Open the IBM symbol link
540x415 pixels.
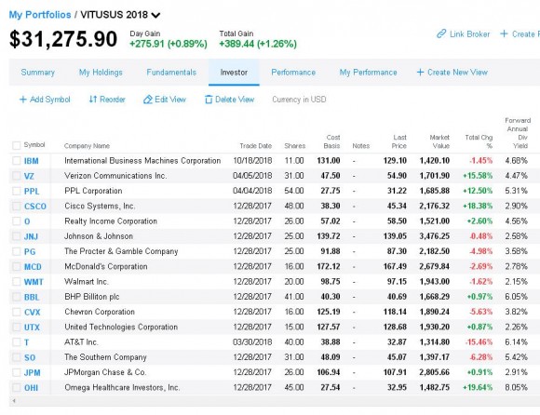[32, 161]
